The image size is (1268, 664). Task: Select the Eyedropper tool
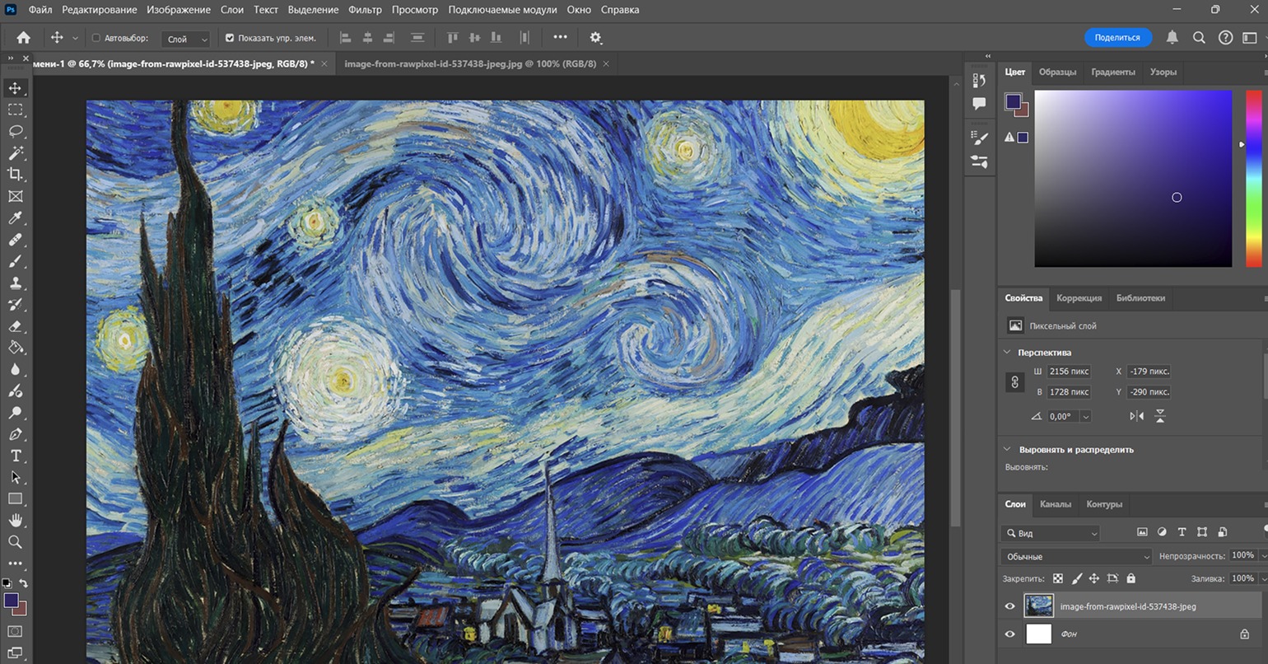click(15, 218)
